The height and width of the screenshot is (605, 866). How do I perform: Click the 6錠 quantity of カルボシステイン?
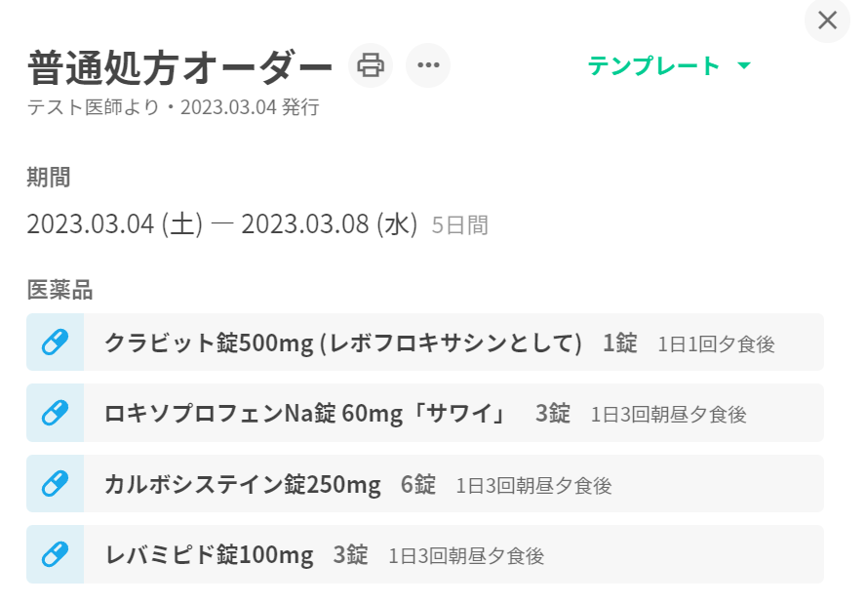pyautogui.click(x=418, y=484)
